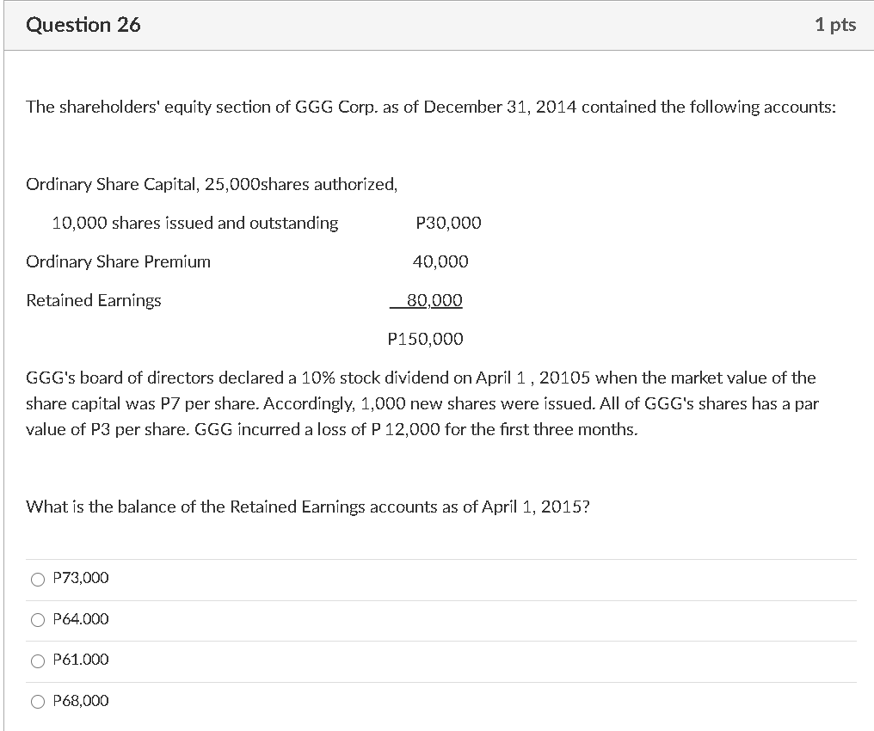Click the P150,000 total figure
This screenshot has width=874, height=731.
426,339
